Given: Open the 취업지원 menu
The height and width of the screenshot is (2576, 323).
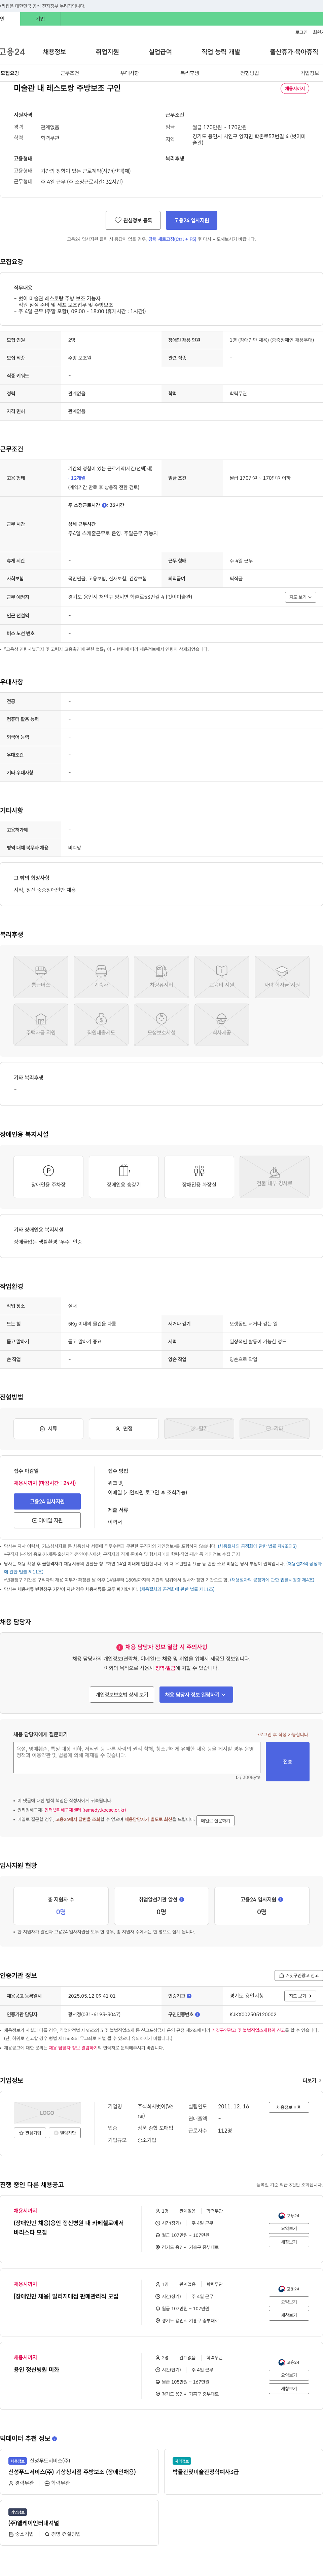Looking at the screenshot, I should tap(107, 52).
